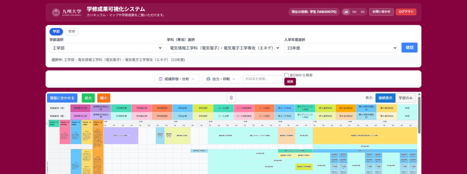
Task: Click the yellow 電気電子工学特別研究 wide block
Action: (365, 135)
